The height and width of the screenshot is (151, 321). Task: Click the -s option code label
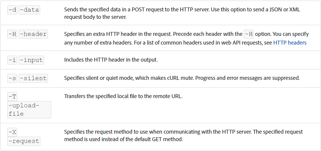coord(12,78)
